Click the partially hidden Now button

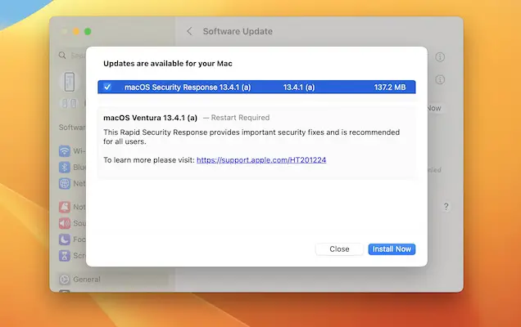433,108
